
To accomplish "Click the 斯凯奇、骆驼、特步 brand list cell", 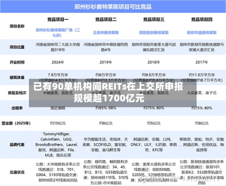I will tap(202, 145).
